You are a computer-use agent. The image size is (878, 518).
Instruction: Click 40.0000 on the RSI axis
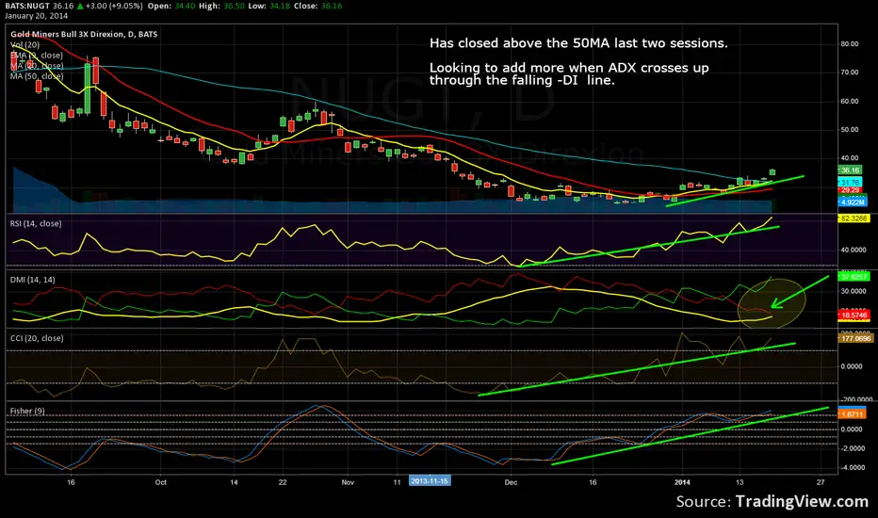(x=853, y=250)
